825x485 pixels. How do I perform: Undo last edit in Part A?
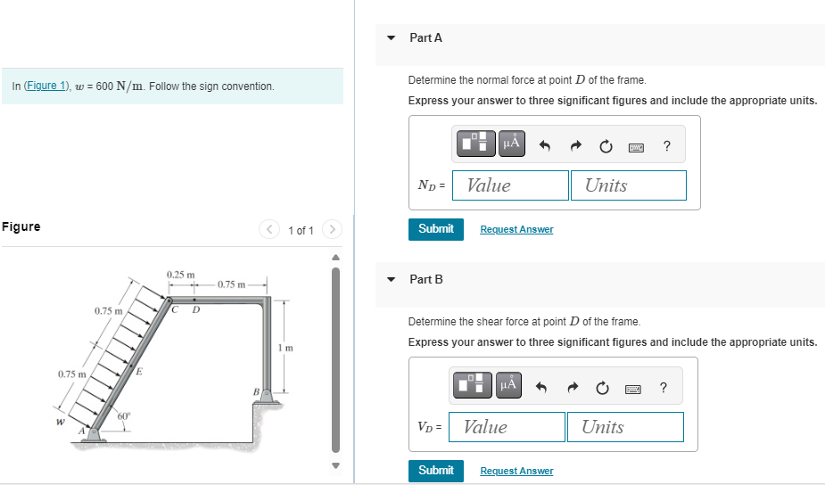[545, 145]
